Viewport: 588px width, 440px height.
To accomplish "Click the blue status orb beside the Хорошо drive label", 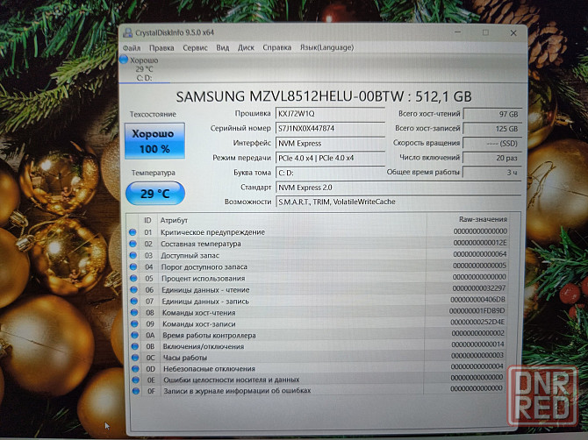I will pos(124,60).
